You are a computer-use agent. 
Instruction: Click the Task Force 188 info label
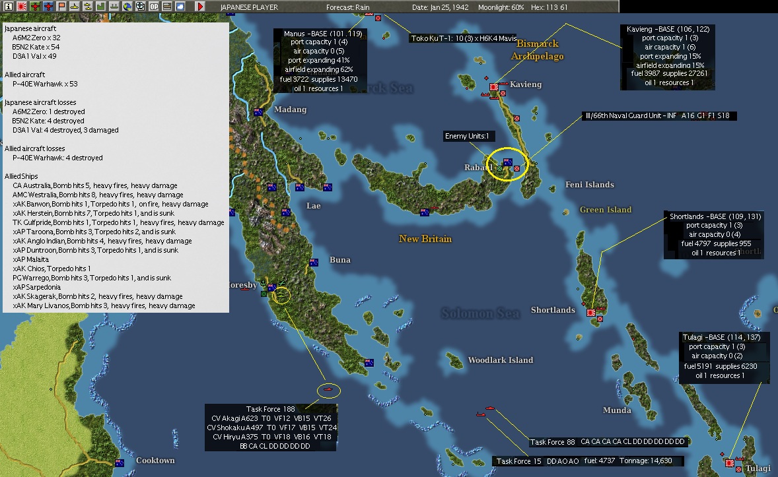click(x=271, y=427)
